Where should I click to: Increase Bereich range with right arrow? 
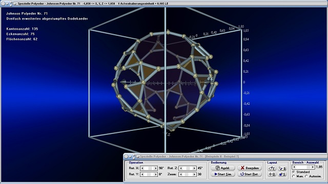tap(313, 167)
